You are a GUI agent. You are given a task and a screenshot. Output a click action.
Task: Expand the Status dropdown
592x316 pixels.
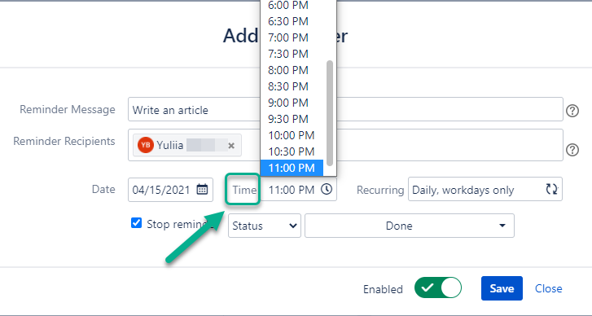pos(265,226)
